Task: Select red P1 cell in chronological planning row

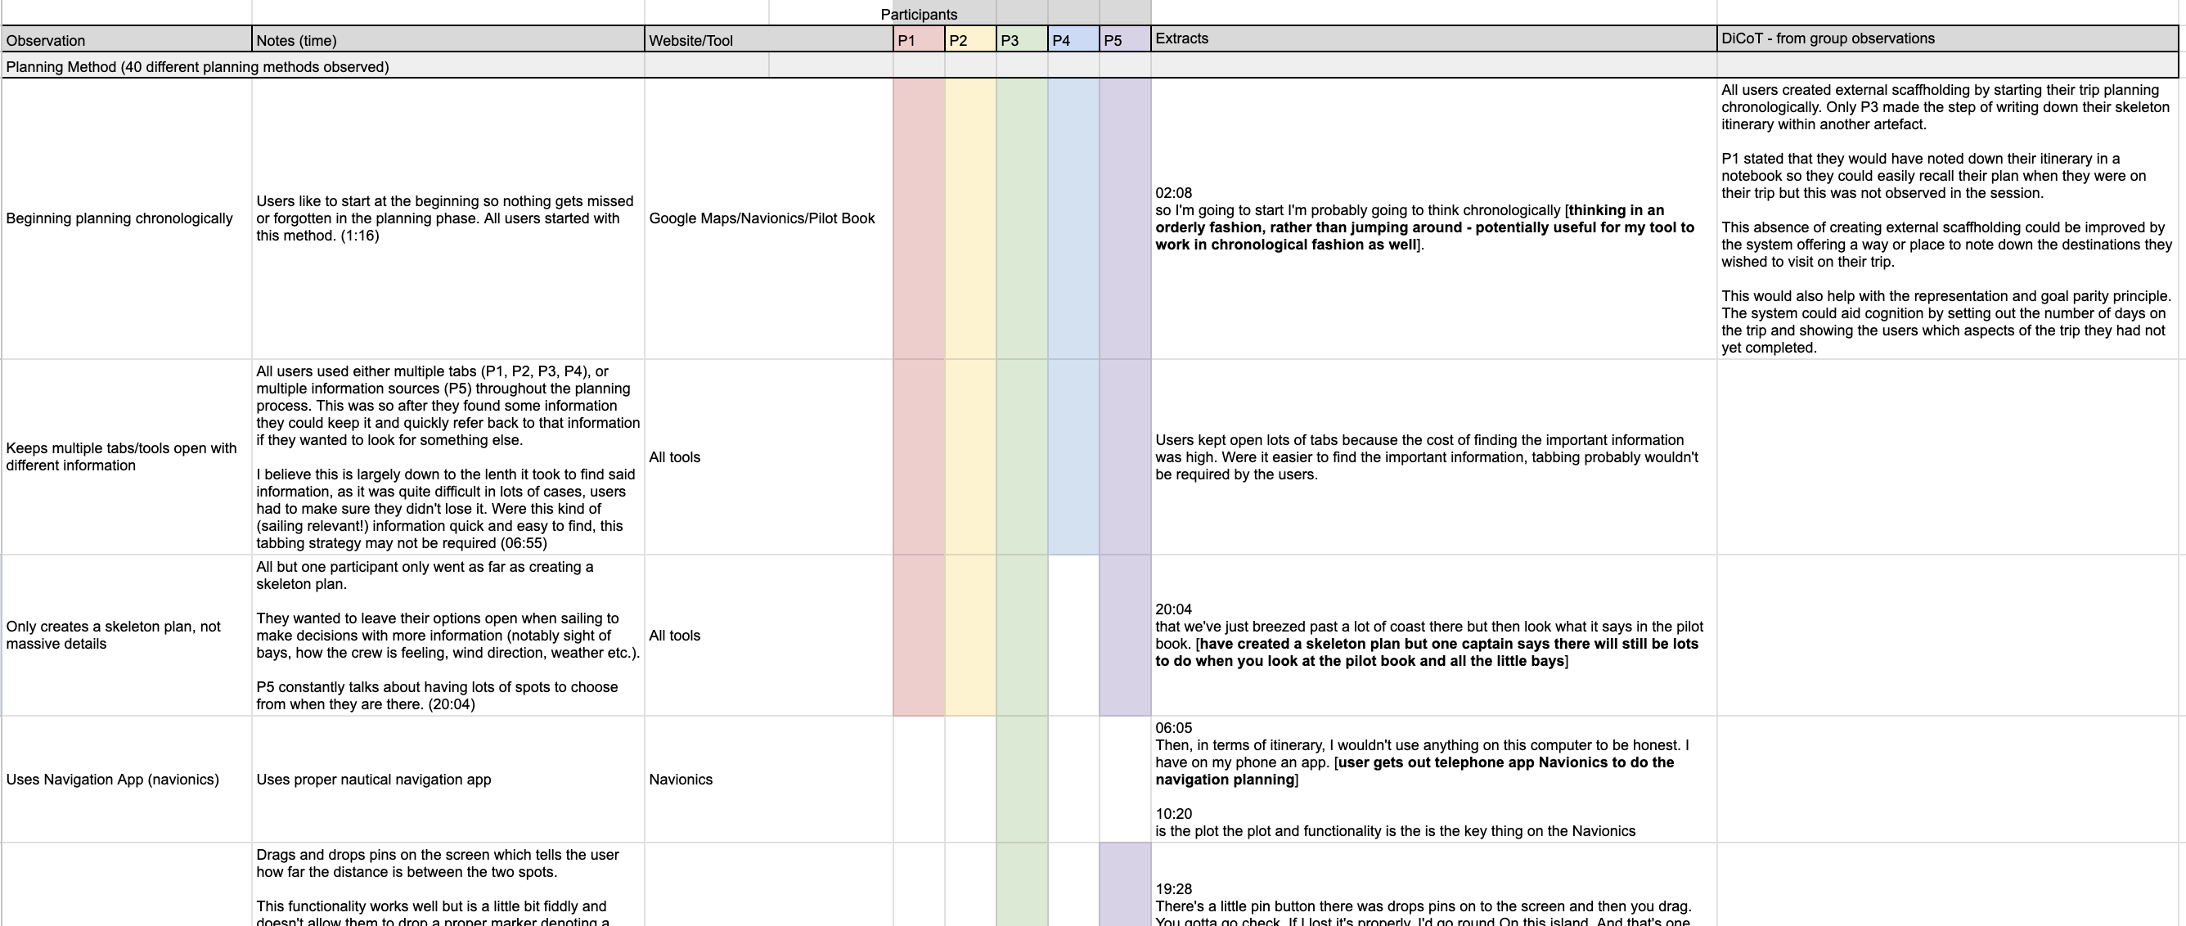Action: pos(919,219)
